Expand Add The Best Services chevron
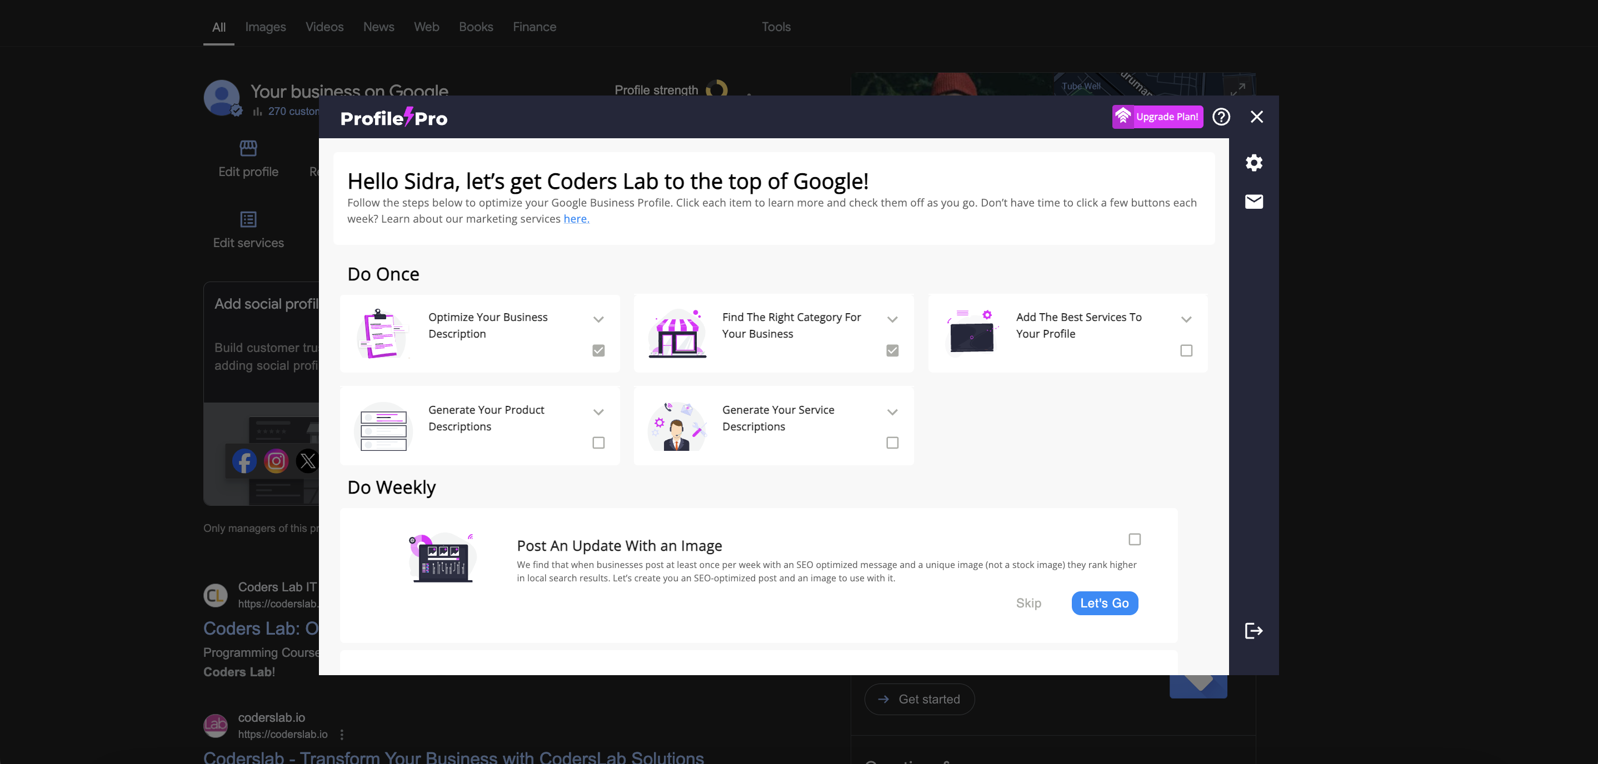 1186,319
